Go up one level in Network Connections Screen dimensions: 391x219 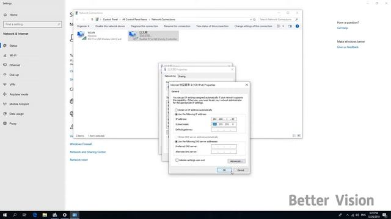[92, 19]
